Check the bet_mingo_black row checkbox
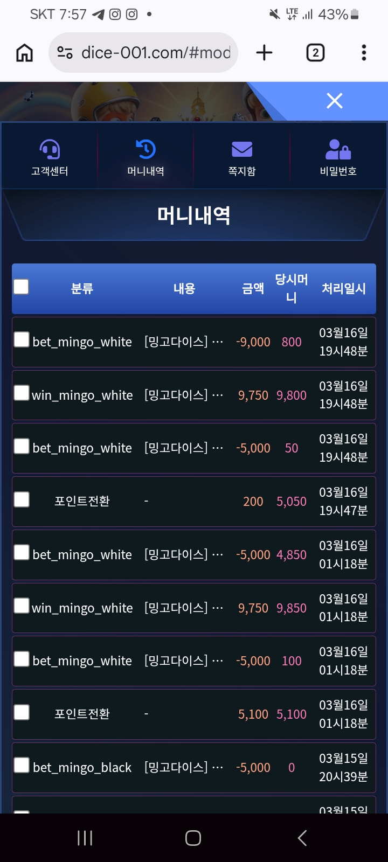This screenshot has width=388, height=862. coord(22,765)
